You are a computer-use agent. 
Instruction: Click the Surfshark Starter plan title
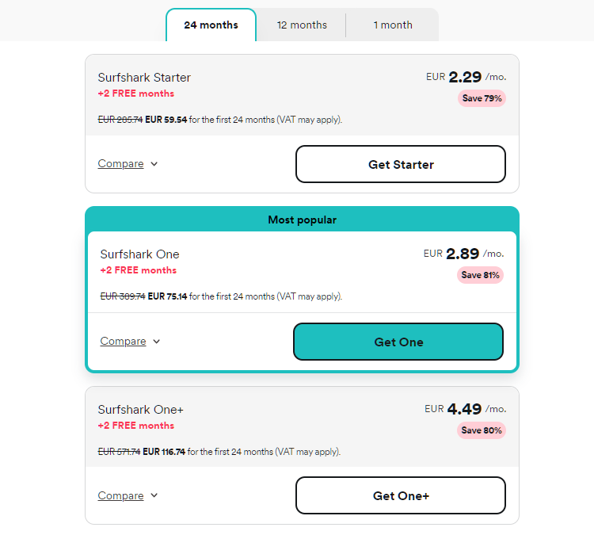pos(144,78)
